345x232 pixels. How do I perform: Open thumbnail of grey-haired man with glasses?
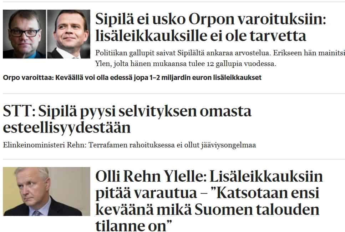click(46, 191)
